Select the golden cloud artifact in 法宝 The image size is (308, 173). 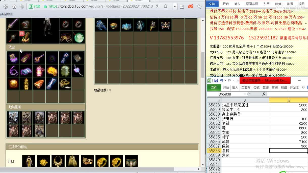point(52,71)
